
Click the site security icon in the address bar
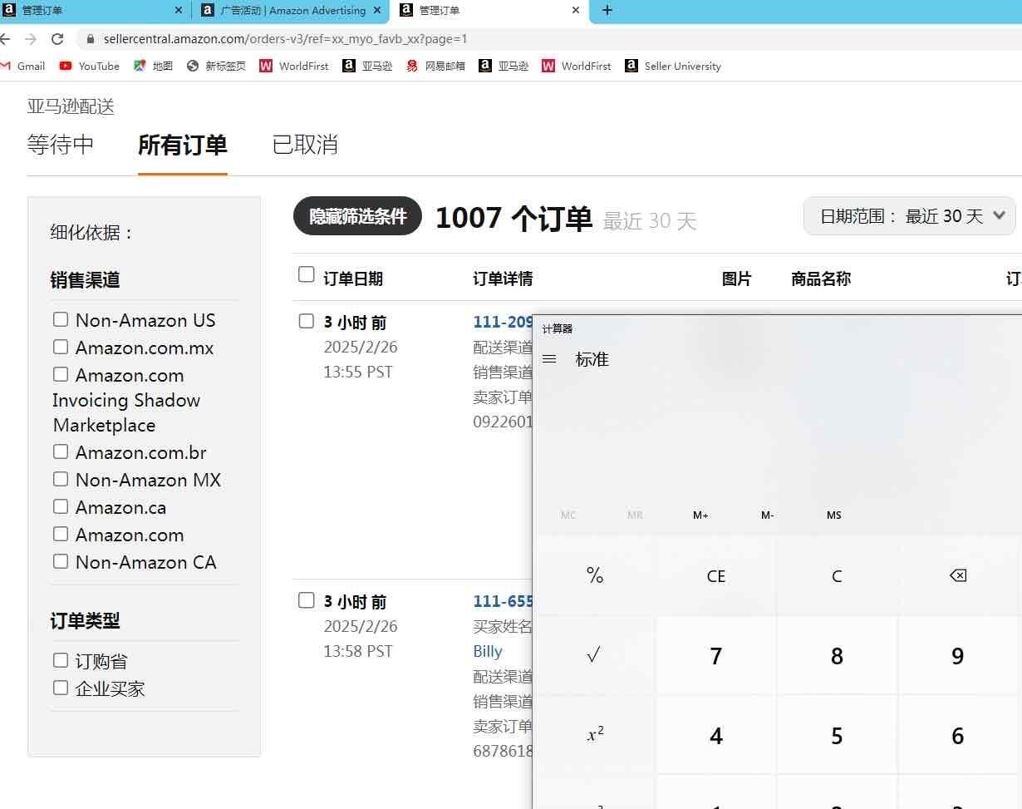click(91, 39)
